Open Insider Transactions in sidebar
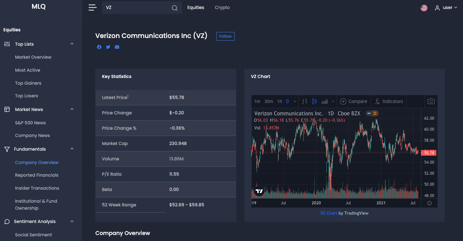The height and width of the screenshot is (241, 463). pyautogui.click(x=37, y=188)
